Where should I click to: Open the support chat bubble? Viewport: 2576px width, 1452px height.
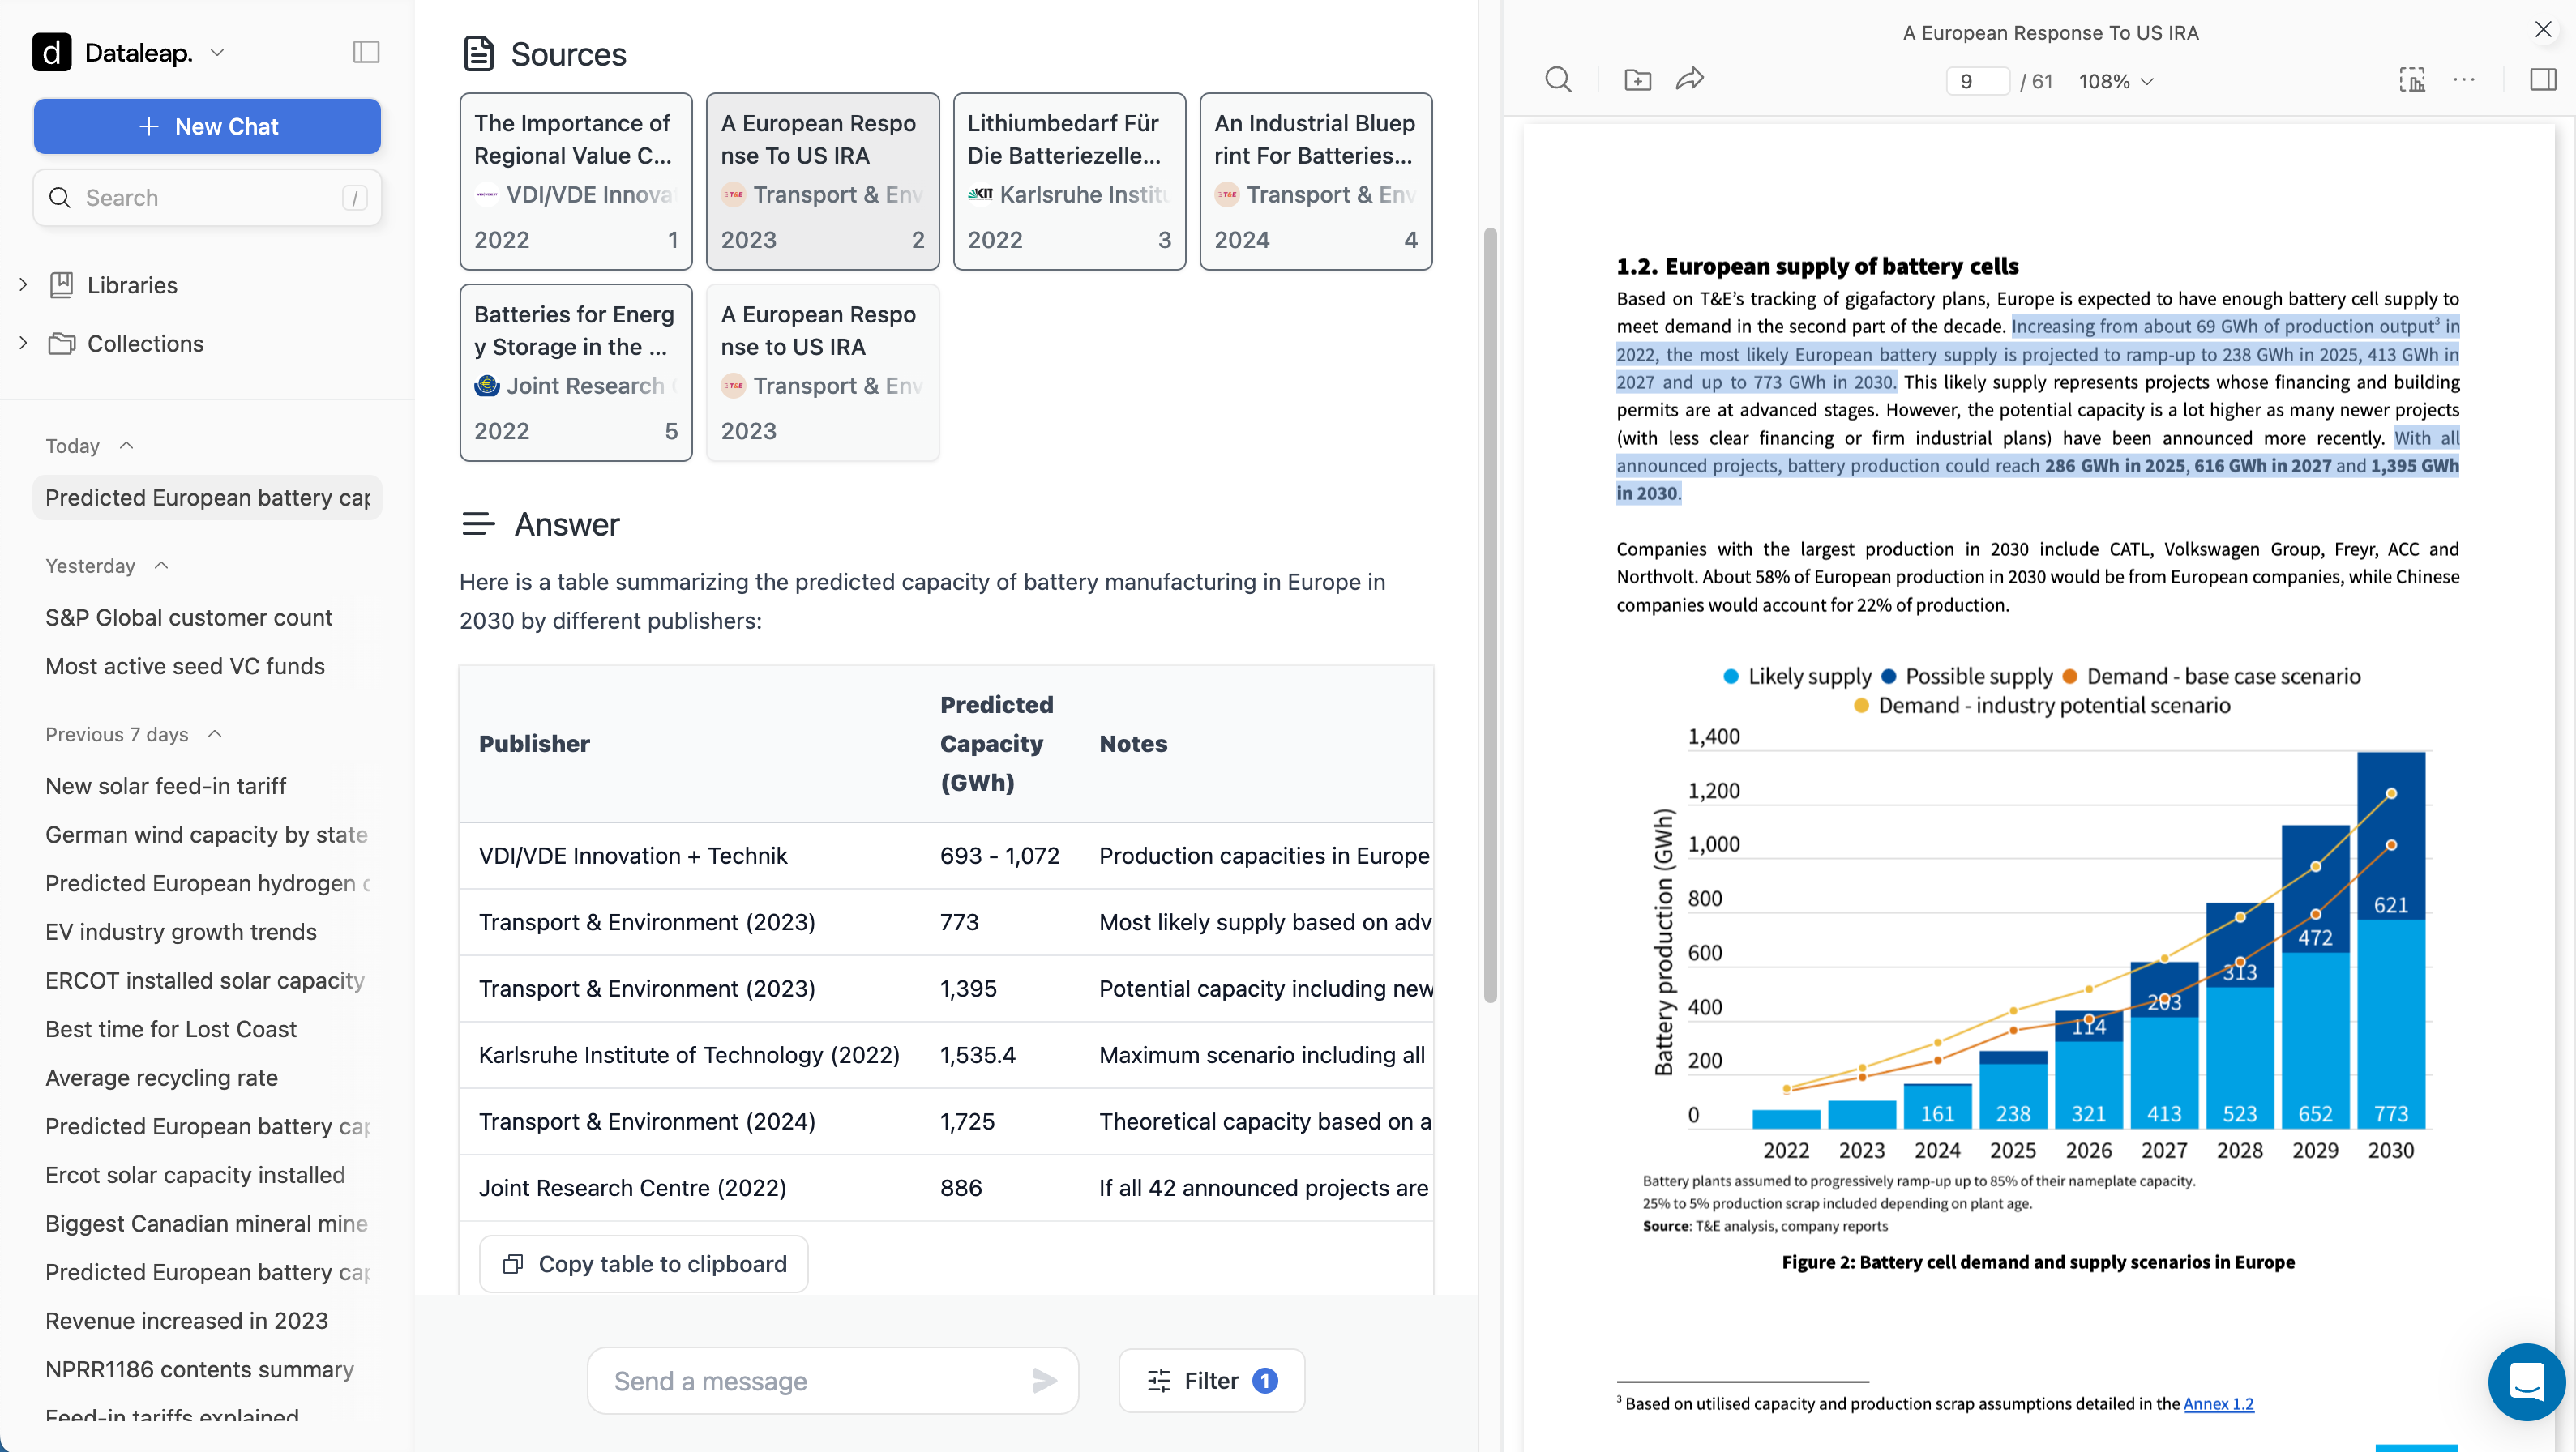point(2526,1382)
